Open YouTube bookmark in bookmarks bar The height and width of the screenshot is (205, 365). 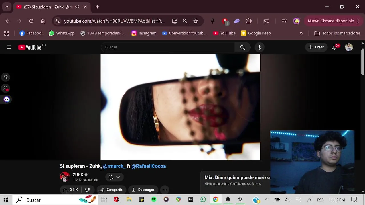[224, 33]
